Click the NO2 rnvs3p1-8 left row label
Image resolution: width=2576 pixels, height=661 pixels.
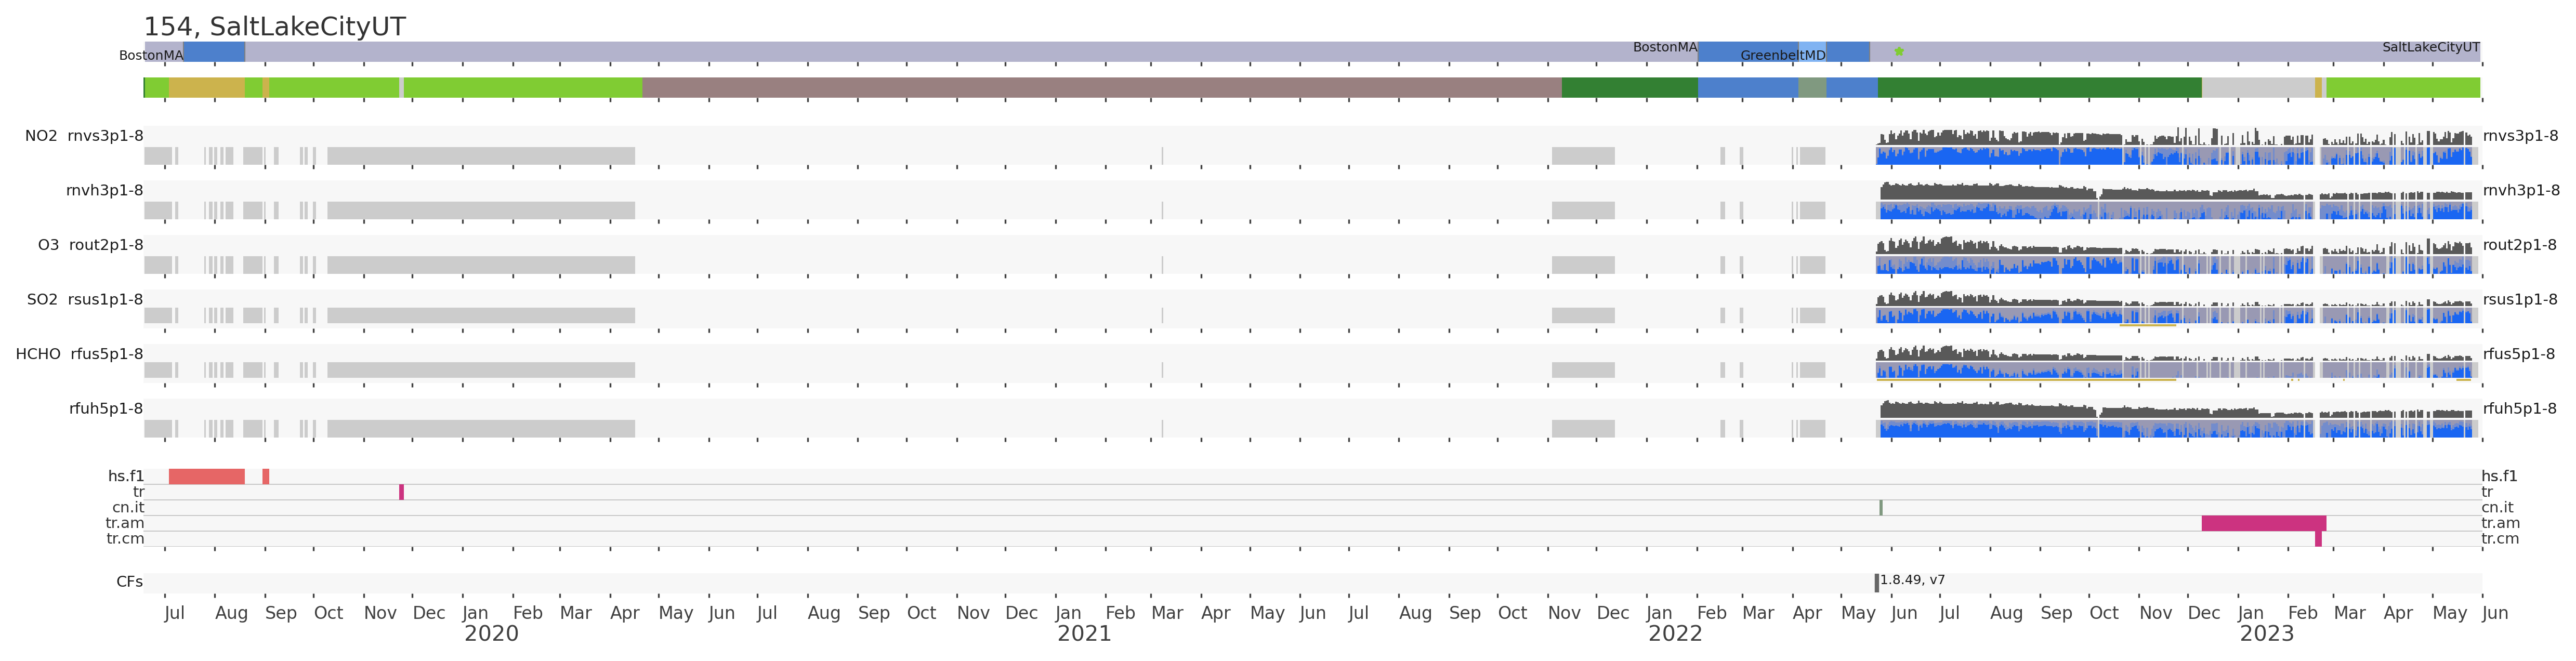[x=84, y=136]
